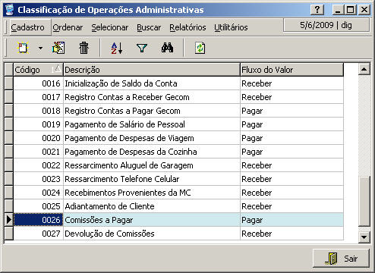Click the trash can Delete icon
This screenshot has width=375, height=273.
[x=84, y=48]
